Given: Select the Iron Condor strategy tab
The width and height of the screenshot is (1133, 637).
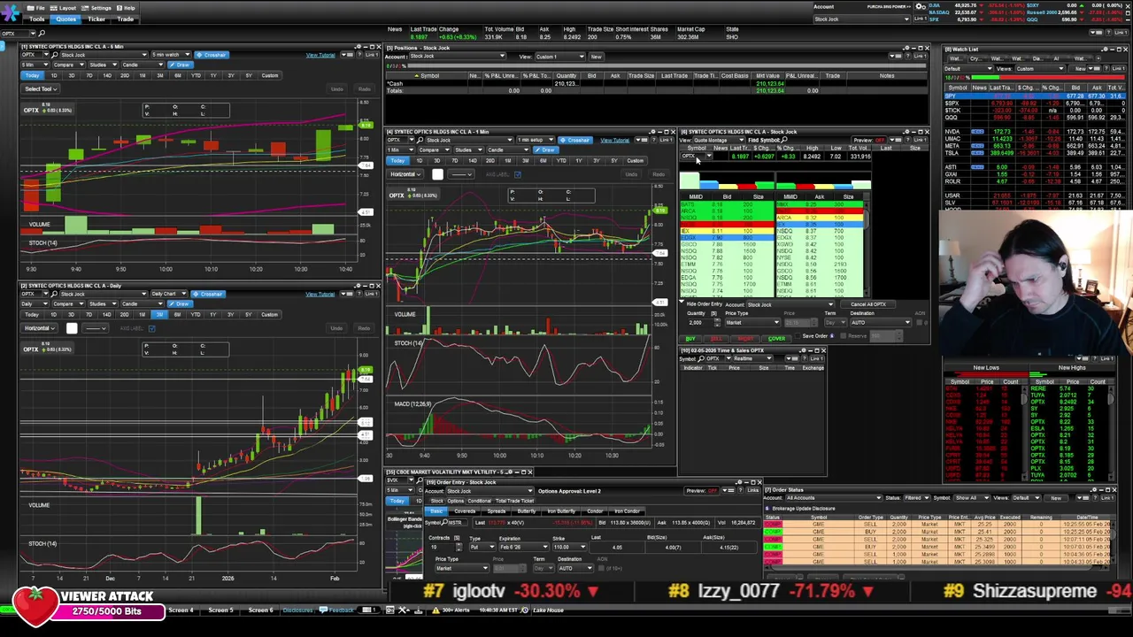Looking at the screenshot, I should [x=627, y=511].
